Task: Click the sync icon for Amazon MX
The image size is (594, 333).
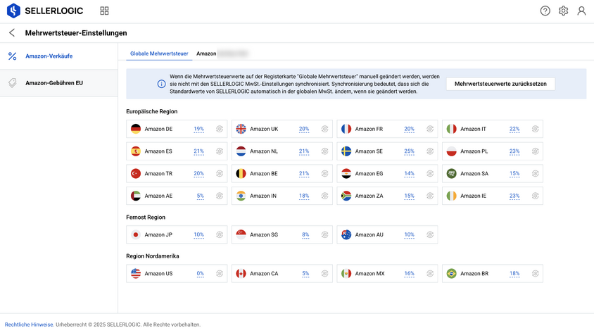Action: tap(430, 274)
